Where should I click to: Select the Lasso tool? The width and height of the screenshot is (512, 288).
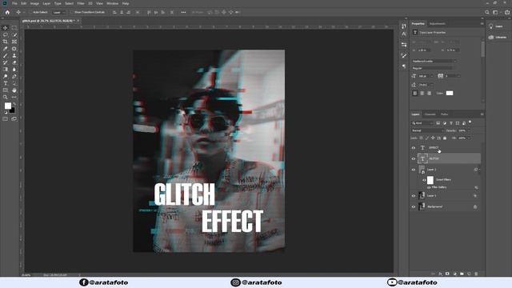[6, 34]
